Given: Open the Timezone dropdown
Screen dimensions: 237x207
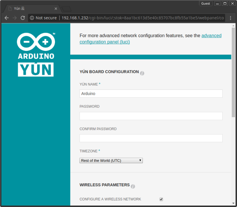Looking at the screenshot, I should click(111, 161).
